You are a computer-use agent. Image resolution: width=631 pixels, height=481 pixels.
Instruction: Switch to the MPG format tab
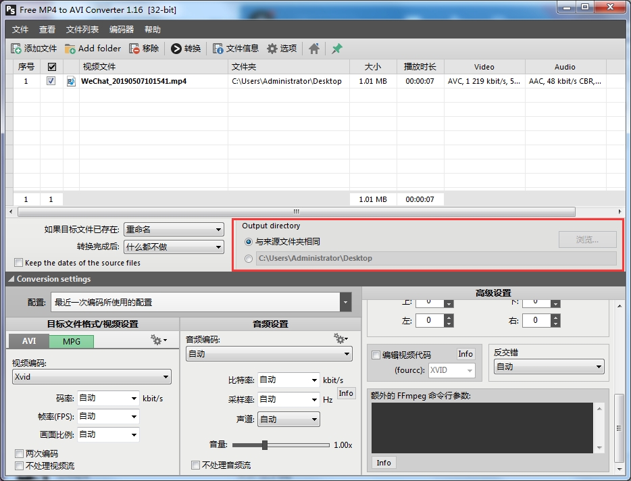pos(72,342)
